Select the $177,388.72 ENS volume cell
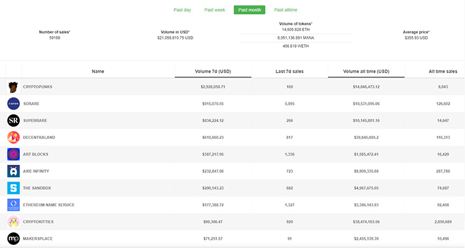 (x=213, y=205)
